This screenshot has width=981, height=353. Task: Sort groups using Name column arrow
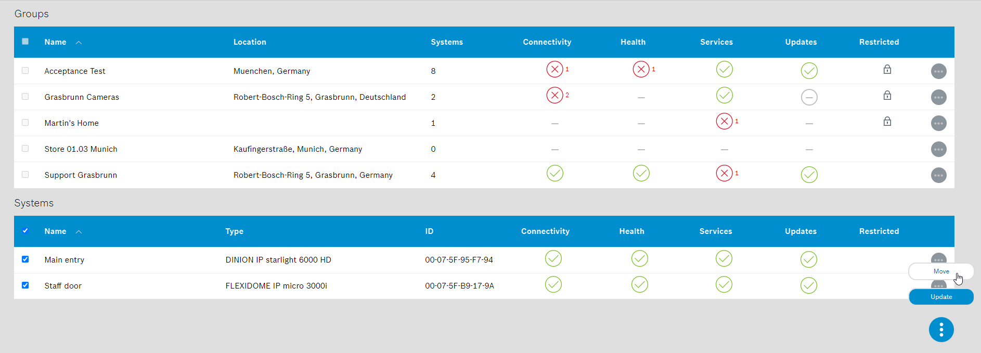79,43
